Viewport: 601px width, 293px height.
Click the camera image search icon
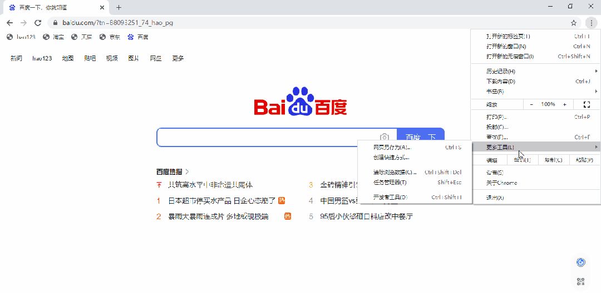(x=385, y=137)
